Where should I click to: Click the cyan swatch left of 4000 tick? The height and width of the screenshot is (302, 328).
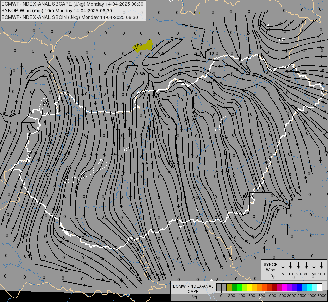[309, 287]
